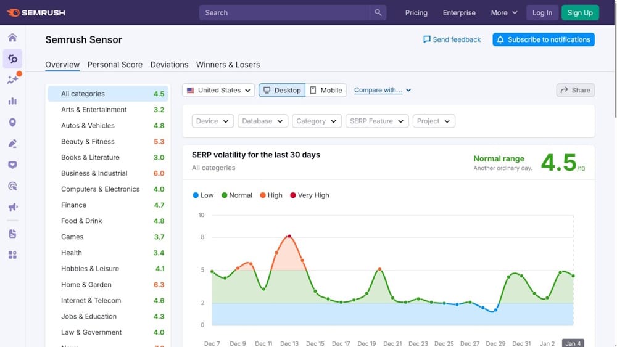Image resolution: width=617 pixels, height=347 pixels.
Task: Switch to Desktop device view
Action: tap(282, 91)
